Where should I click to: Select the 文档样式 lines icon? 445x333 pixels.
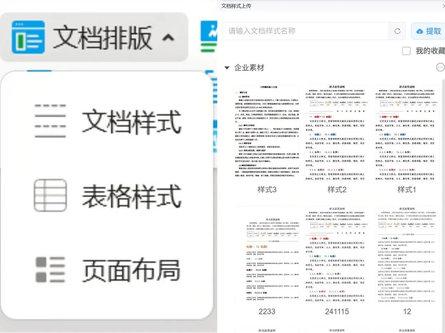[50, 121]
